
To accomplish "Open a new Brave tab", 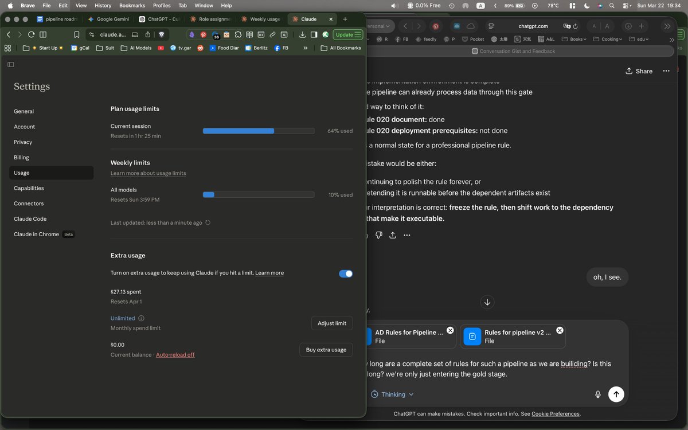I will tap(345, 19).
